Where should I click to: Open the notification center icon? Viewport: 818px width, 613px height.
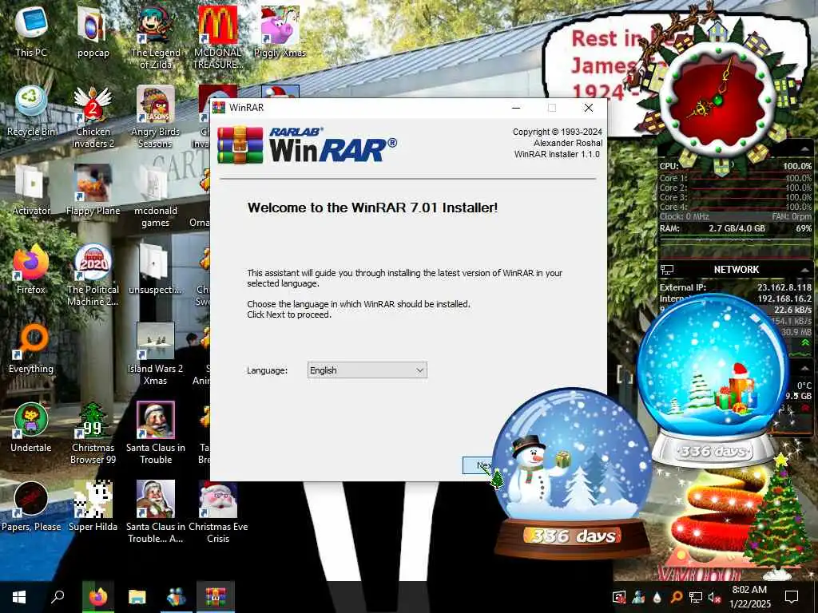point(792,597)
